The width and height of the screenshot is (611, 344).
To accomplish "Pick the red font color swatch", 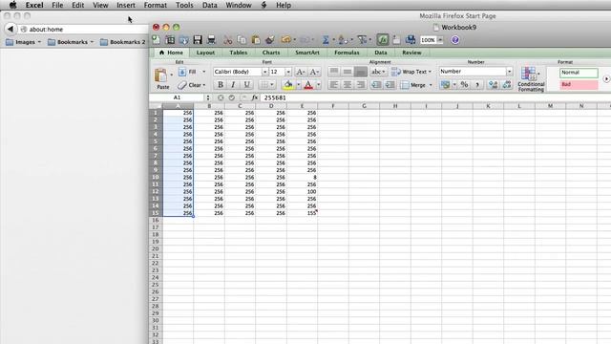I will 308,85.
